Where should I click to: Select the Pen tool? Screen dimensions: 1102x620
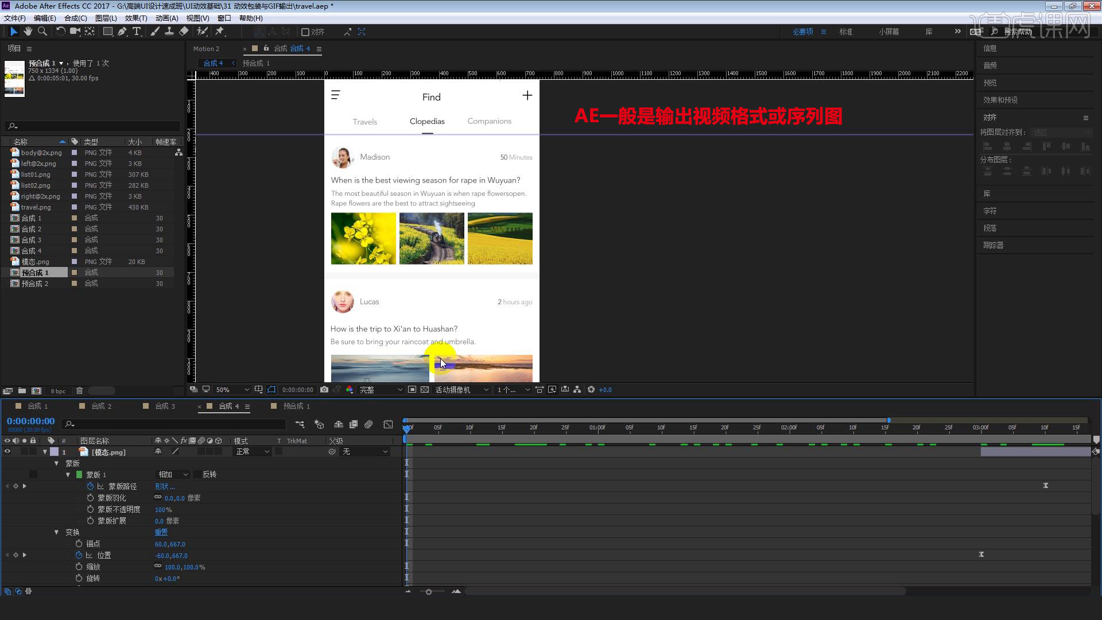(122, 32)
